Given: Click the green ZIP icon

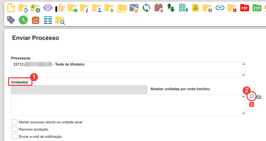Looking at the screenshot, I should [x=257, y=8].
